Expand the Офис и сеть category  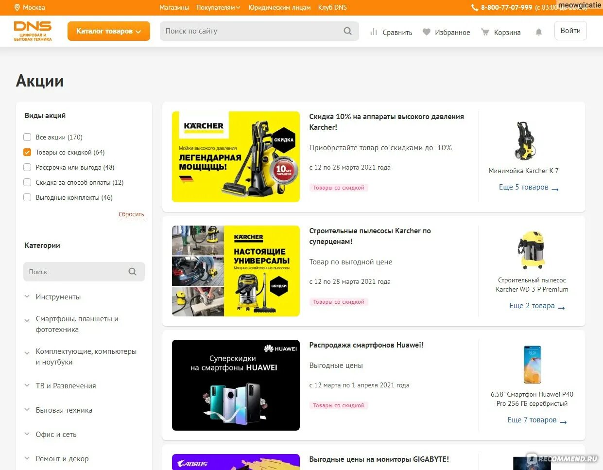pos(27,434)
